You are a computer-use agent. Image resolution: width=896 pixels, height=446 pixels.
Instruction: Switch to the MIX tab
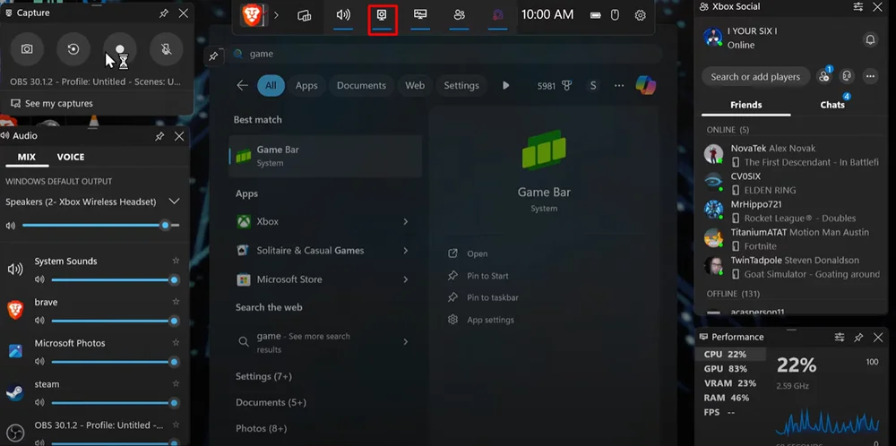coord(27,157)
